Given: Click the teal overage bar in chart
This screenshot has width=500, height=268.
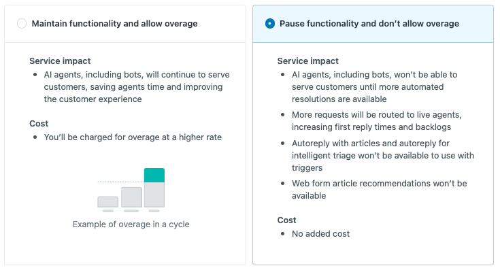Looking at the screenshot, I should tap(154, 175).
